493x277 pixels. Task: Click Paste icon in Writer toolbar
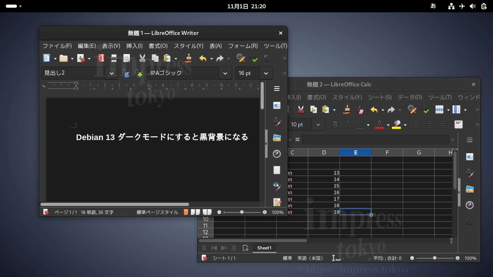click(167, 58)
